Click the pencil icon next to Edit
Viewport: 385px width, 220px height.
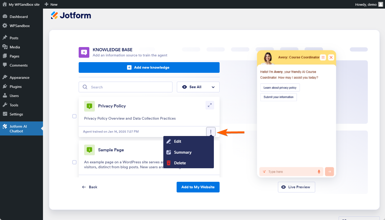(x=169, y=141)
